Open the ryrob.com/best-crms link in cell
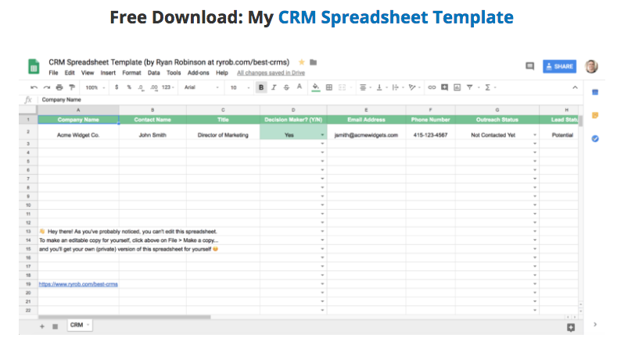 point(78,284)
